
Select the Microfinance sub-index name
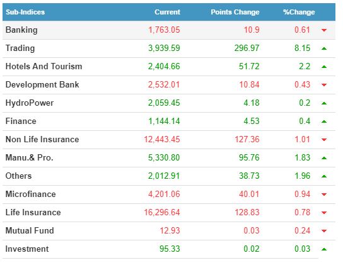[x=31, y=194]
